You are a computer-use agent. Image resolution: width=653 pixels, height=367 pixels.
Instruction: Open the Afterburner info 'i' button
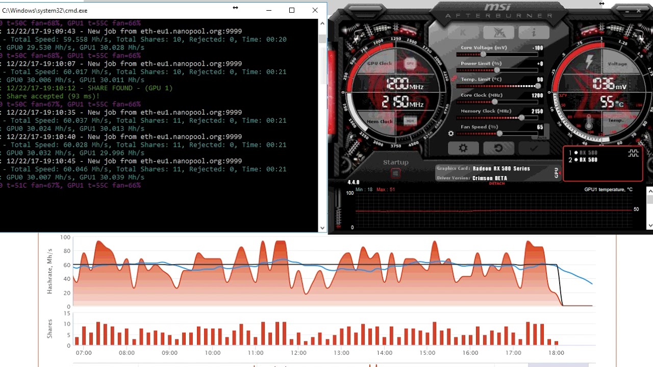click(x=534, y=32)
